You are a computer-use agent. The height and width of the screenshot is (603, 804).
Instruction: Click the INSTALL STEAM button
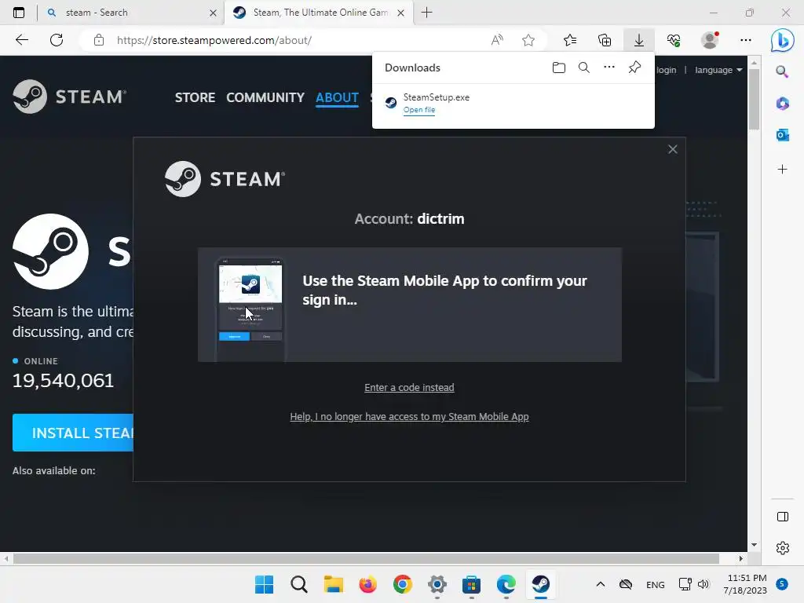click(73, 433)
